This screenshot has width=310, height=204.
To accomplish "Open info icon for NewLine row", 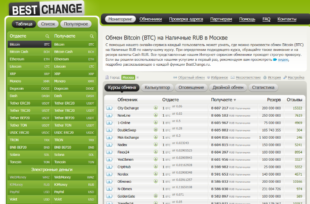I will click(x=110, y=115).
